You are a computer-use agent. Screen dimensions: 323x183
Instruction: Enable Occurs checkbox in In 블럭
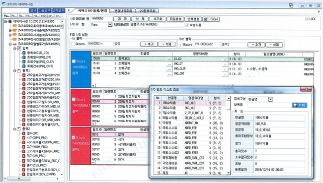[x=73, y=44]
